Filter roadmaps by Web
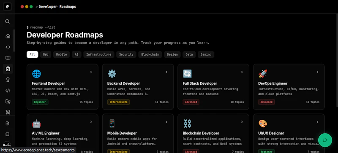The image size is (338, 153). tap(46, 54)
